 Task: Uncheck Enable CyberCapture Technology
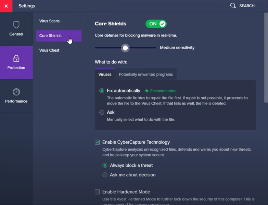97,142
